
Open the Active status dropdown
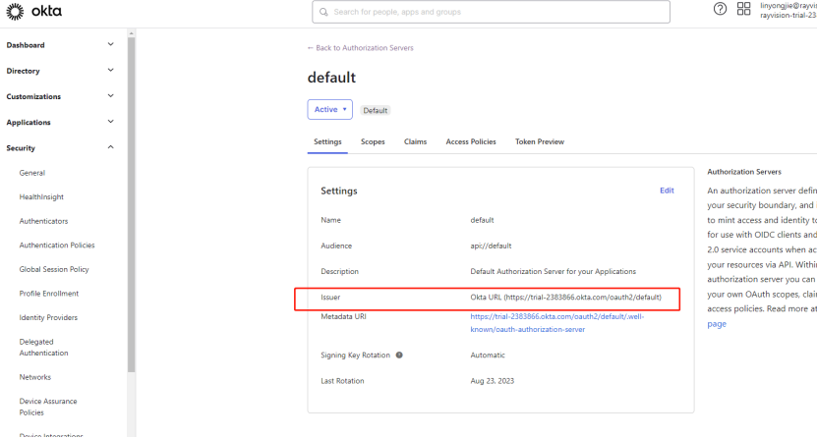click(x=330, y=110)
